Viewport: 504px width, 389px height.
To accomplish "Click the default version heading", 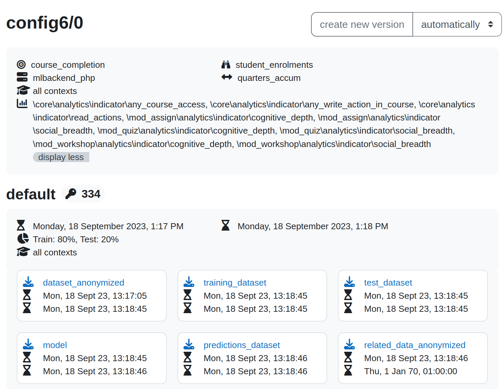I will [x=31, y=194].
